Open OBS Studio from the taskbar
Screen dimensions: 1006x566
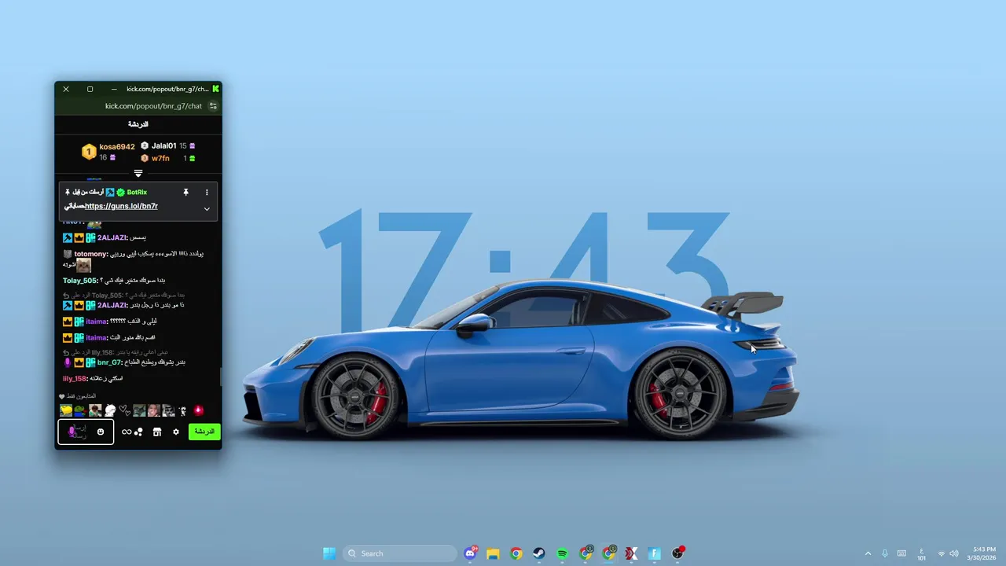click(677, 553)
